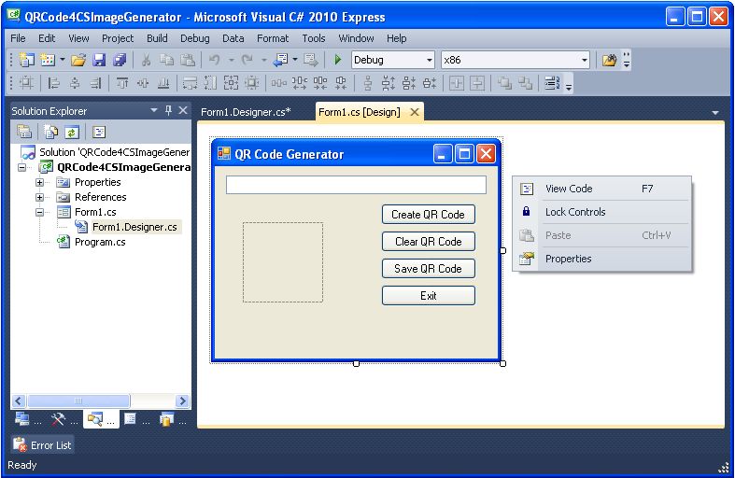This screenshot has height=478, width=735.
Task: Open the Format menu
Action: (273, 38)
